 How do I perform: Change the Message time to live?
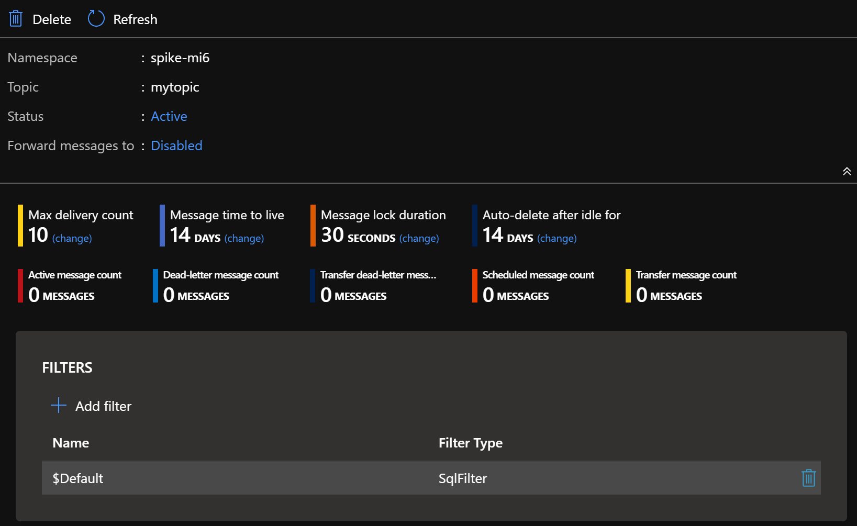244,238
